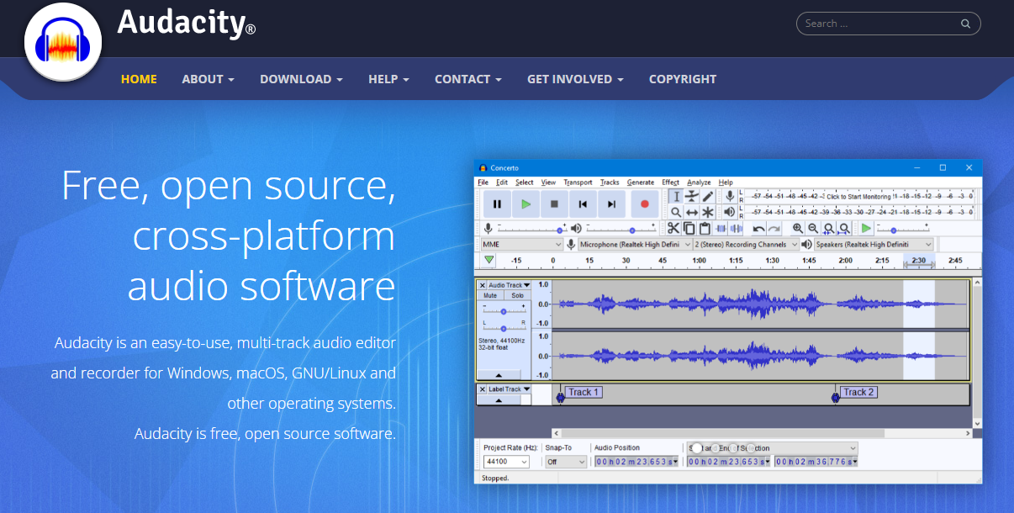Open the Generate menu
The image size is (1014, 513).
[x=641, y=182]
